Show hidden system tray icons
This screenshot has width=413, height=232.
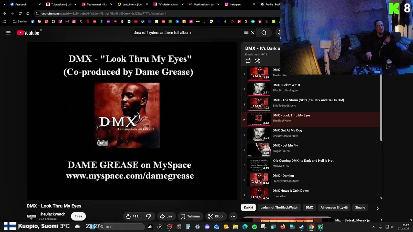coord(374,227)
